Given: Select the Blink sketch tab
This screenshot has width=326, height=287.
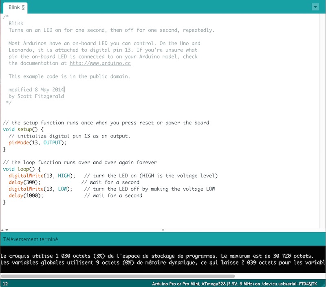Looking at the screenshot, I should pos(15,8).
